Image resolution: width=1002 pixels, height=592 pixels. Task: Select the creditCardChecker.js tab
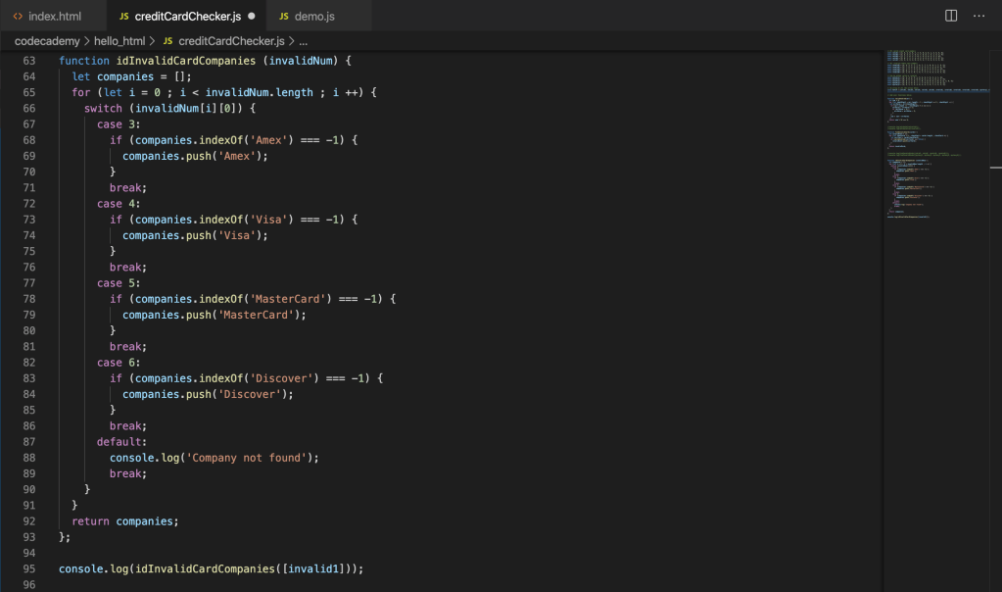[x=187, y=17]
